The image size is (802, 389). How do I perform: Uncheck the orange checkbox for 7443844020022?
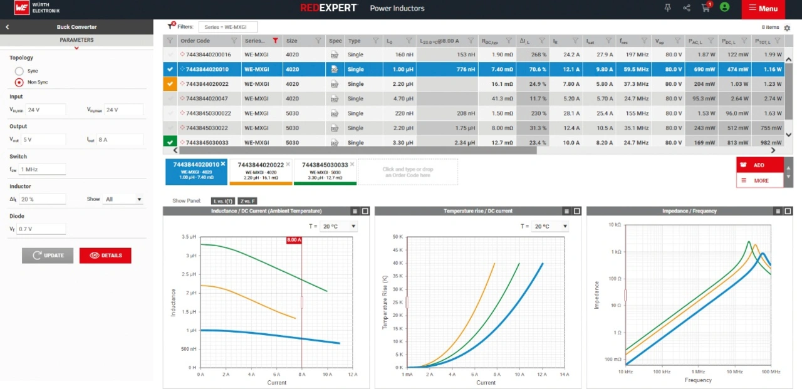point(170,84)
